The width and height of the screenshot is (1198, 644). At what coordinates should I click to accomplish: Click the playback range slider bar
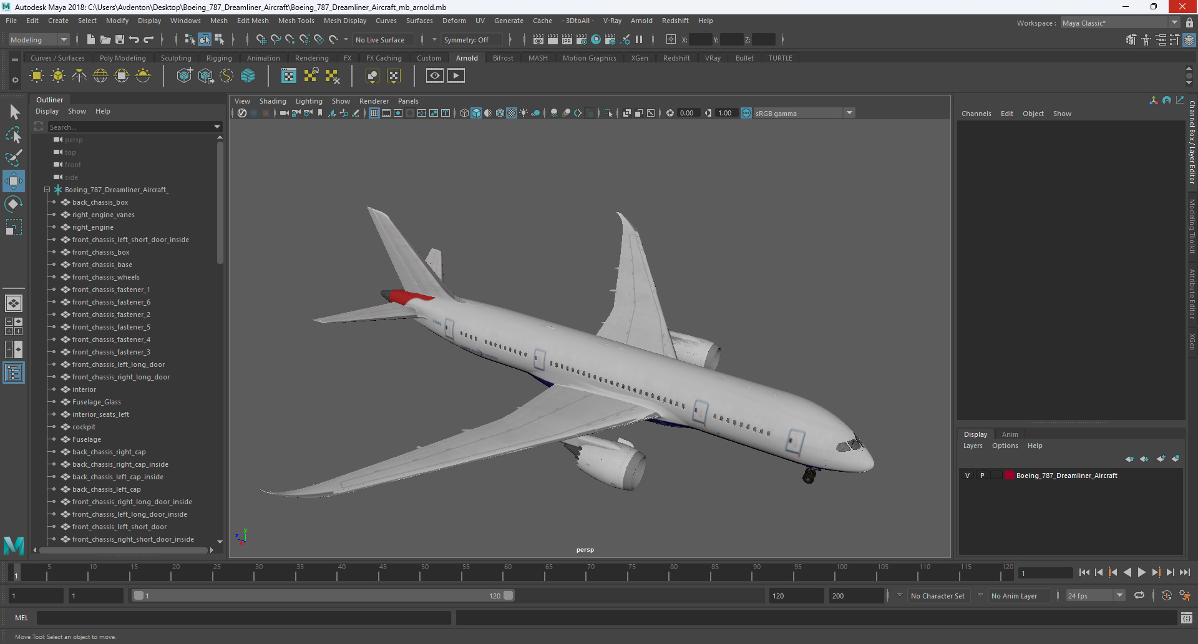tap(323, 595)
